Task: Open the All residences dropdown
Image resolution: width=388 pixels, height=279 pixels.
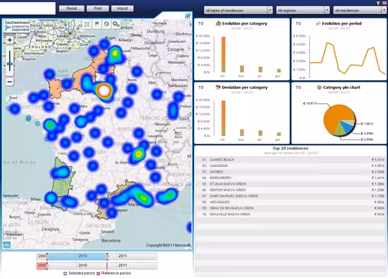Action: 360,11
